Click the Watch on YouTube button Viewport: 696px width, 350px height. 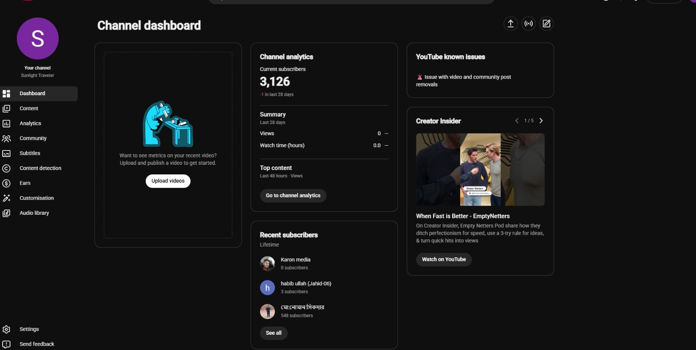444,260
